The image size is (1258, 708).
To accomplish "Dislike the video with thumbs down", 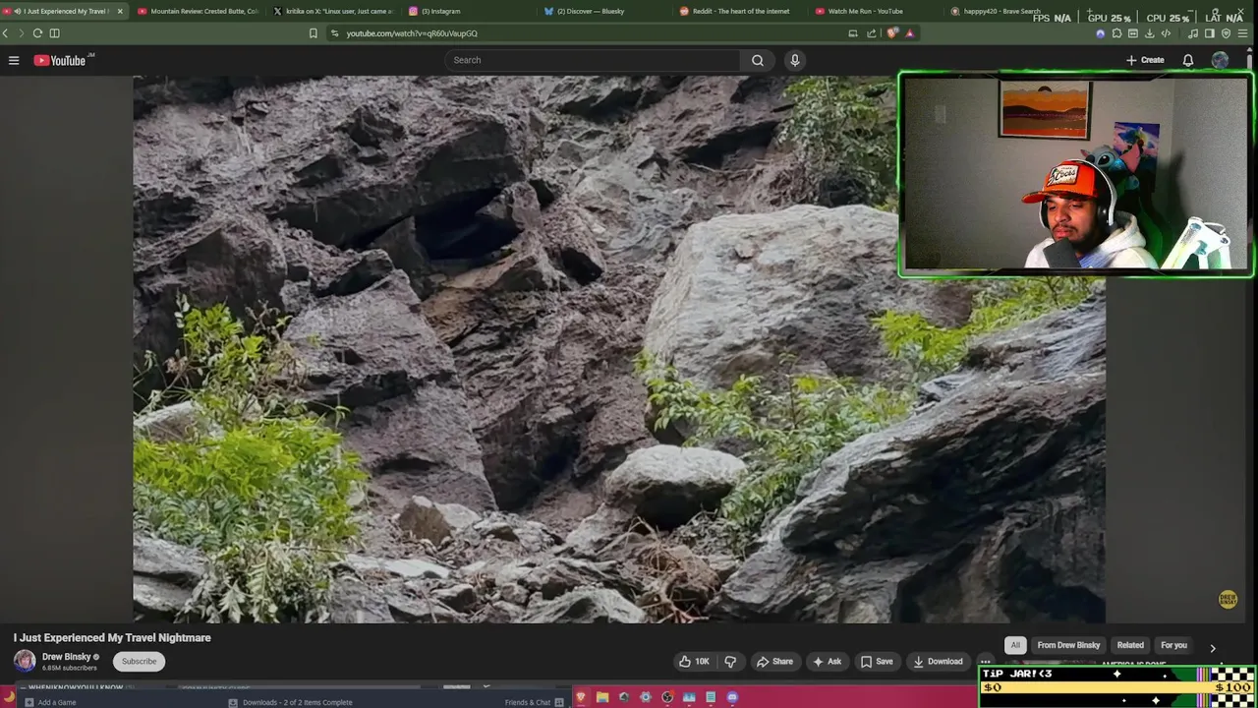I will tap(730, 662).
